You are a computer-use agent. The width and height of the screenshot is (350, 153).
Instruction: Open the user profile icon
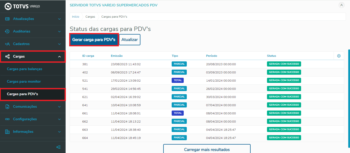click(x=342, y=5)
